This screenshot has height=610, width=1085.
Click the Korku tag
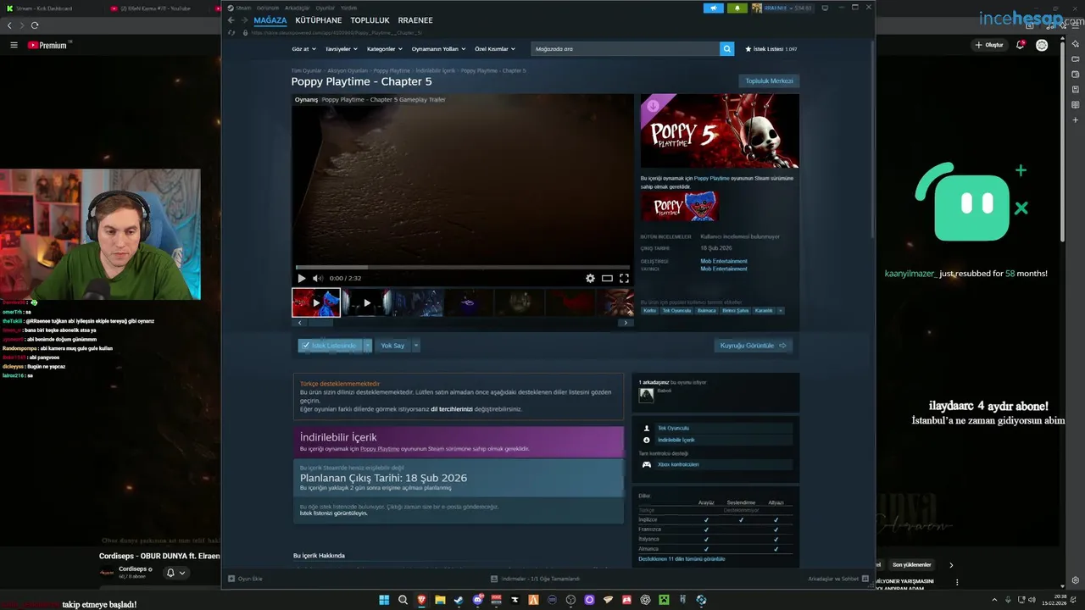click(649, 311)
